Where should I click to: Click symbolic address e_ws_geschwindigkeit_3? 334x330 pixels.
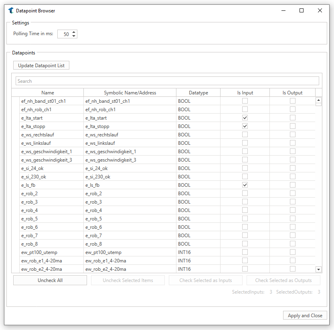point(130,160)
